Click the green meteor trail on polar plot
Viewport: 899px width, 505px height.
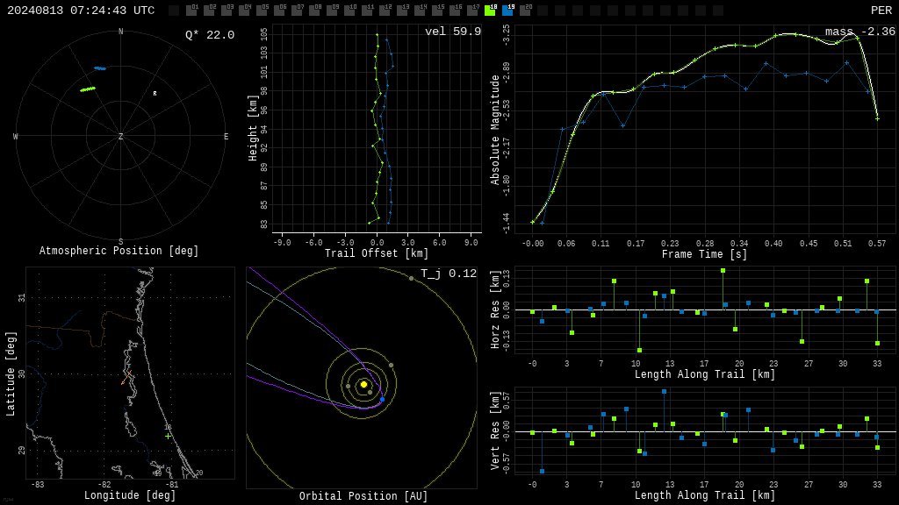tap(88, 89)
